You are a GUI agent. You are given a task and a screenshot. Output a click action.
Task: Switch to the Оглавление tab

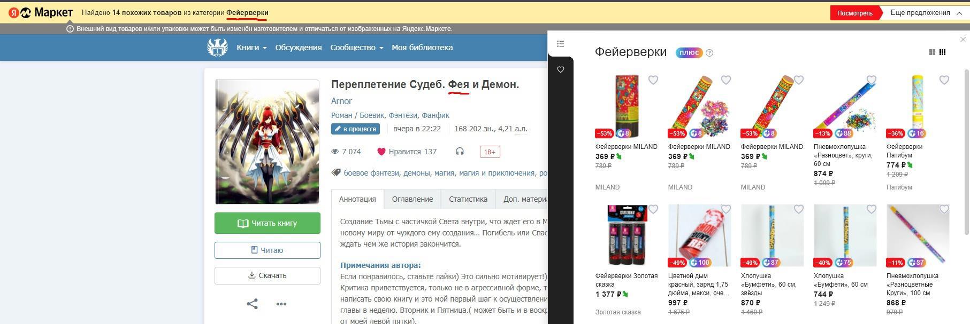413,199
